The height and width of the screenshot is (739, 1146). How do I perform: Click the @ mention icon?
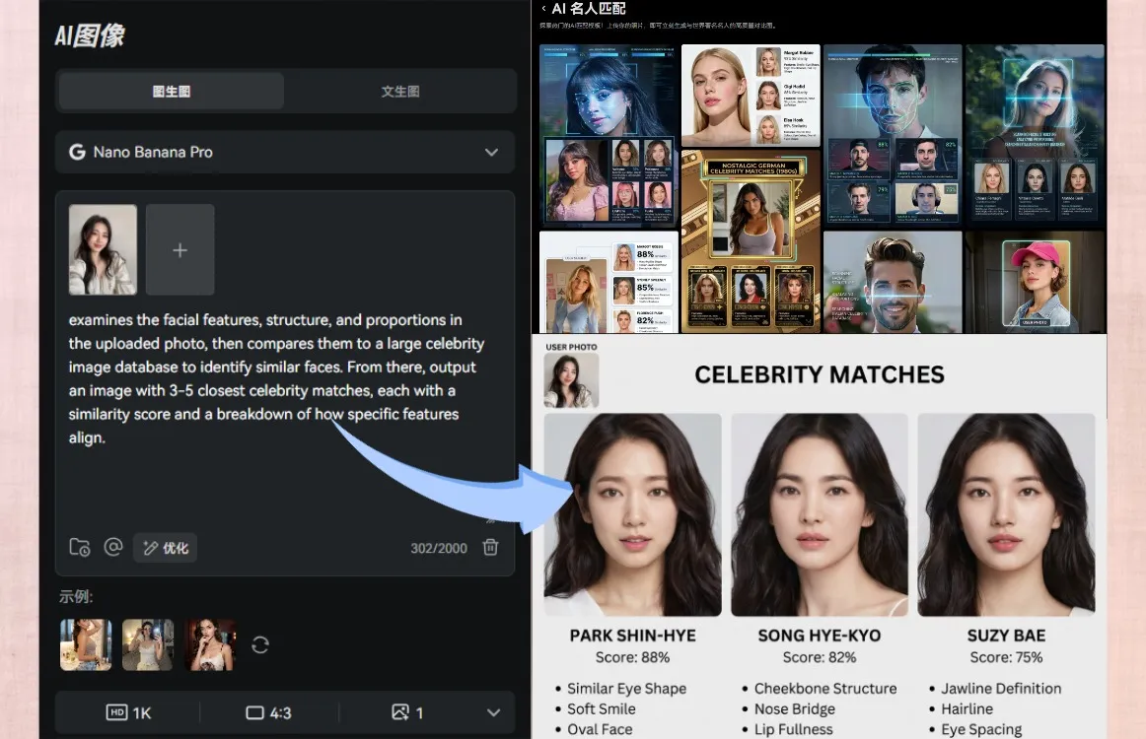tap(113, 546)
